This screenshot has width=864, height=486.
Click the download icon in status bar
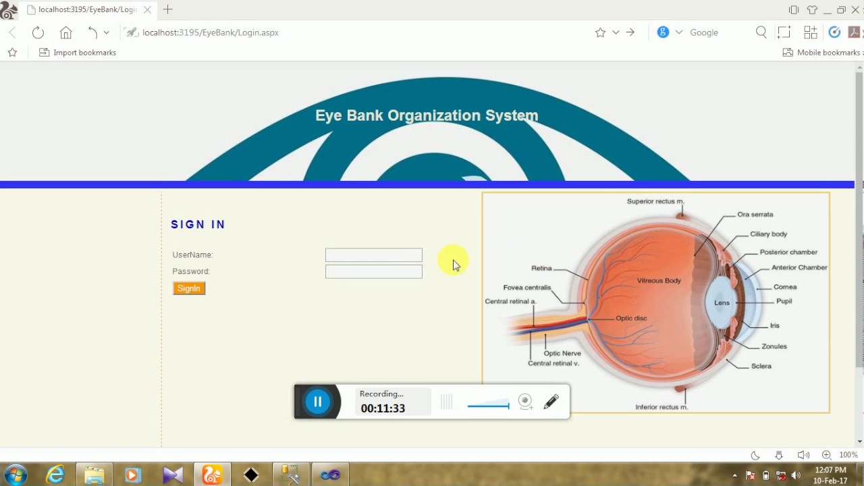click(x=779, y=455)
